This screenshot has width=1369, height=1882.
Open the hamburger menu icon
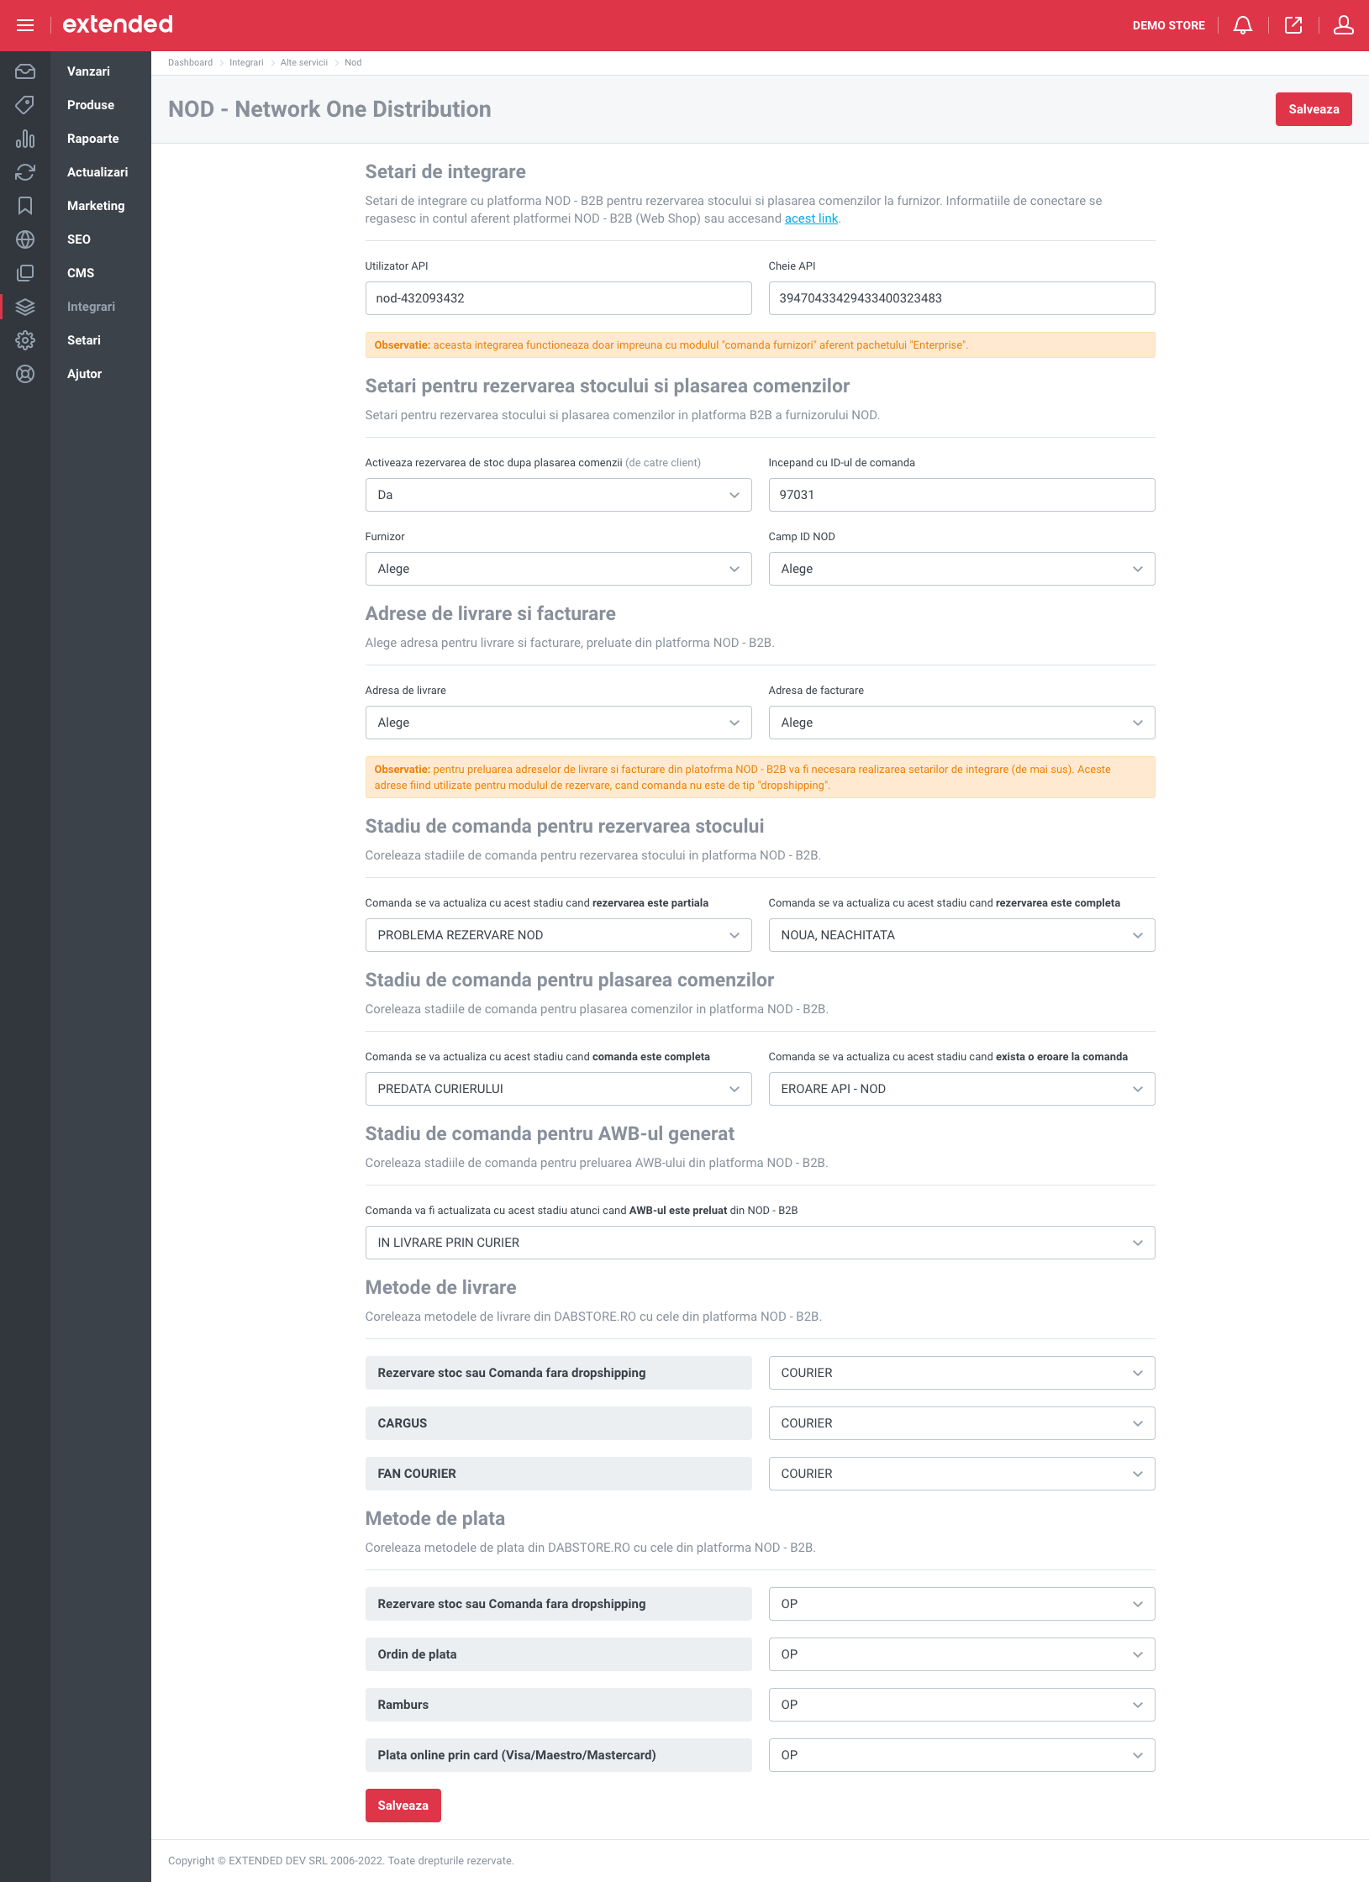pos(25,25)
